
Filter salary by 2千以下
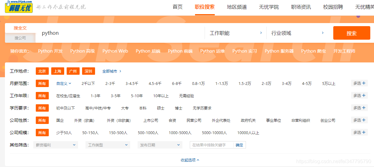pyautogui.click(x=88, y=83)
